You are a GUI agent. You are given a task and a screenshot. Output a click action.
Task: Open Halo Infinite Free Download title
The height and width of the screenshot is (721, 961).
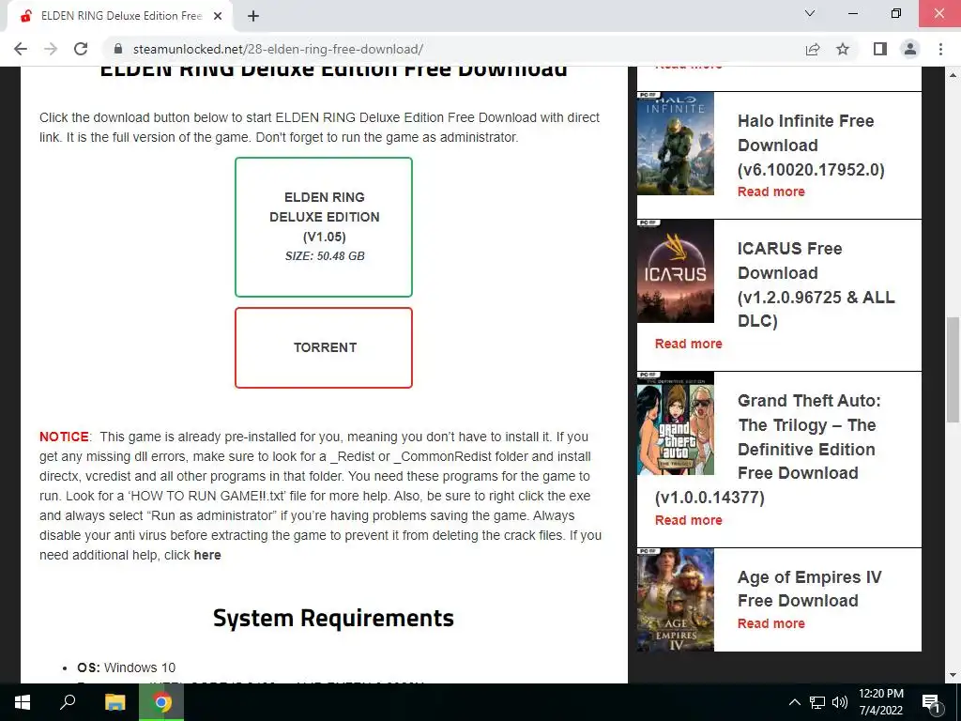[x=811, y=146]
